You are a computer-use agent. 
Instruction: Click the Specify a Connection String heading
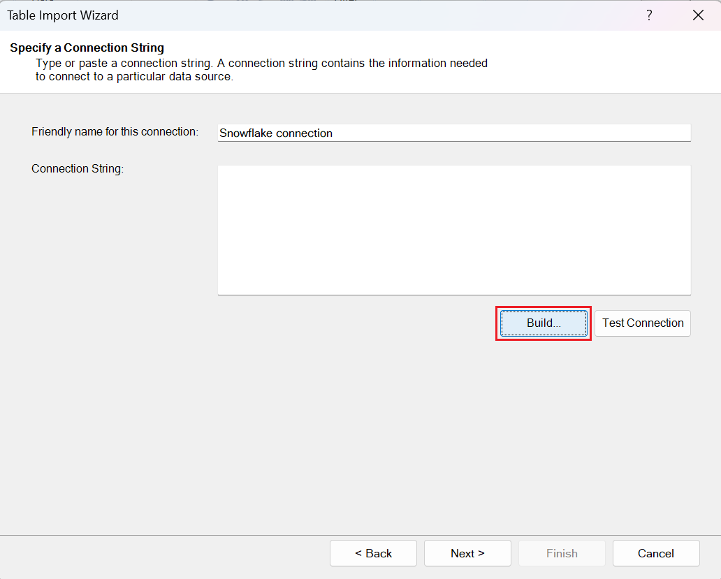tap(87, 47)
